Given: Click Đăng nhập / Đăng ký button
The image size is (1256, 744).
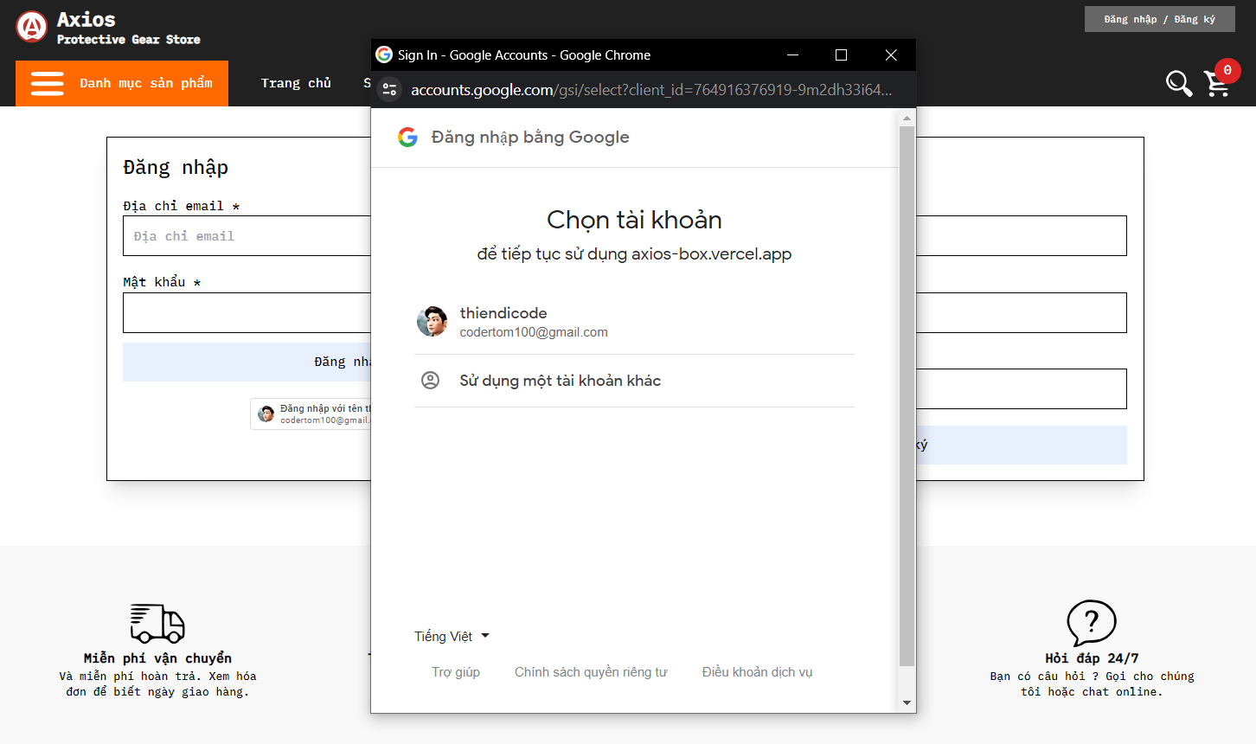Looking at the screenshot, I should click(x=1159, y=19).
